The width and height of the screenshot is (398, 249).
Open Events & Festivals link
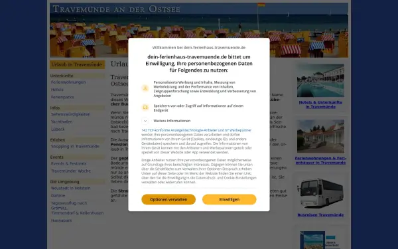click(x=69, y=163)
